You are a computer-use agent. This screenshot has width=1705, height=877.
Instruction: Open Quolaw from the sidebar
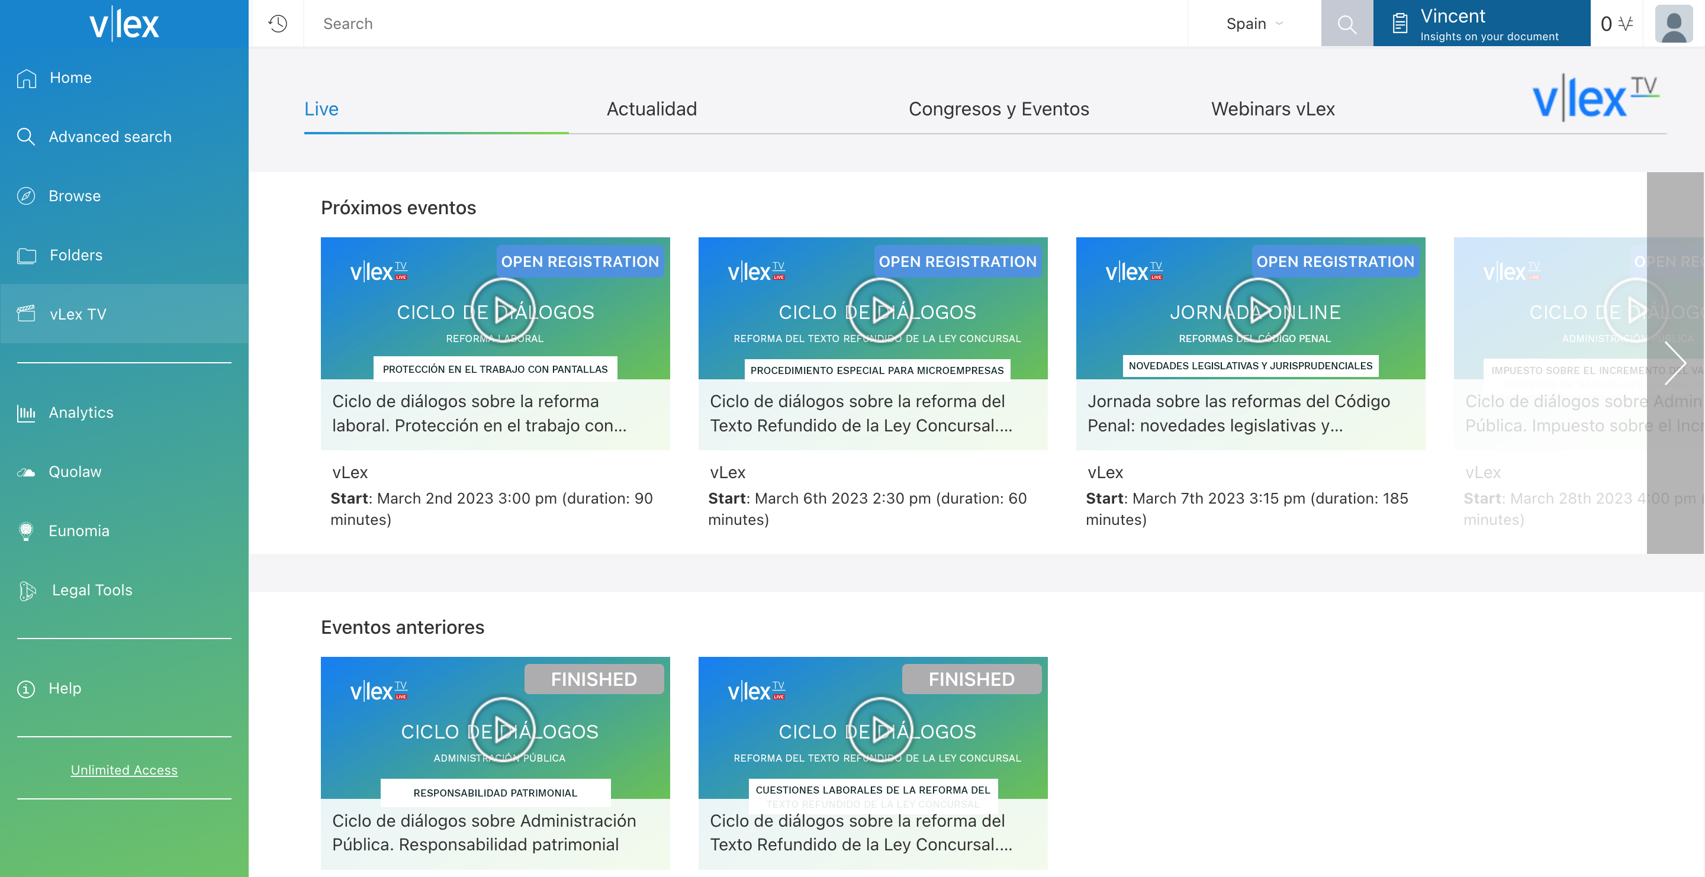pos(124,472)
